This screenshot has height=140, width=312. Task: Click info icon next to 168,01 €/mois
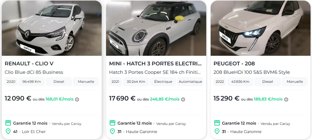[77, 99]
